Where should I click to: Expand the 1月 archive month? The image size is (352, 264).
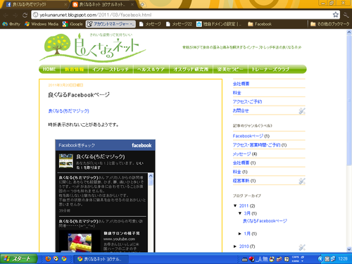(x=240, y=234)
